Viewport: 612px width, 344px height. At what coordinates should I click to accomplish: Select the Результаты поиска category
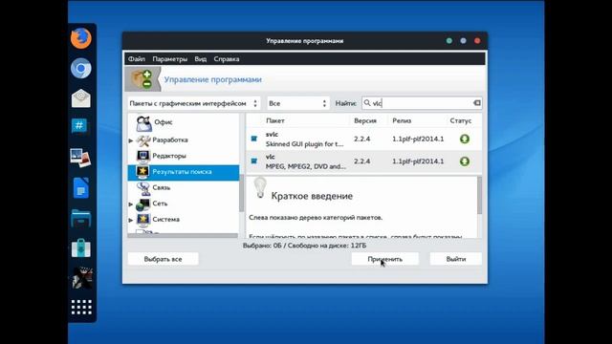pos(184,172)
